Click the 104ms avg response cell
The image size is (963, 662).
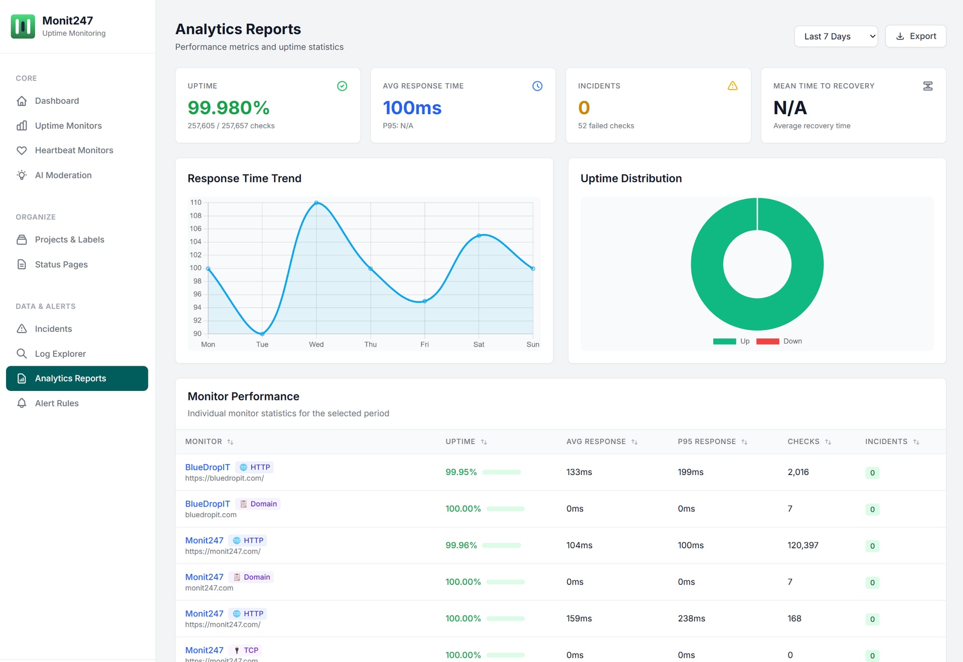(579, 545)
